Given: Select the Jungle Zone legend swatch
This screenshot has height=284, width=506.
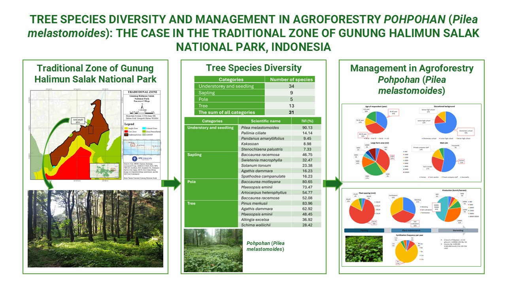Looking at the screenshot, I should (x=126, y=128).
